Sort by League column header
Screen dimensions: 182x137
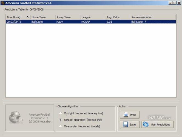point(93,17)
